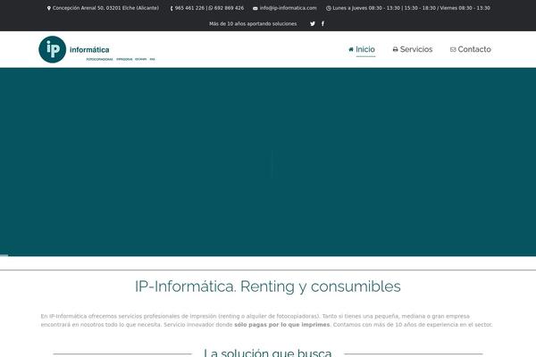This screenshot has width=536, height=357.
Task: Click the heading 'IP-Informática. Renting y consumibles'
Action: click(268, 286)
